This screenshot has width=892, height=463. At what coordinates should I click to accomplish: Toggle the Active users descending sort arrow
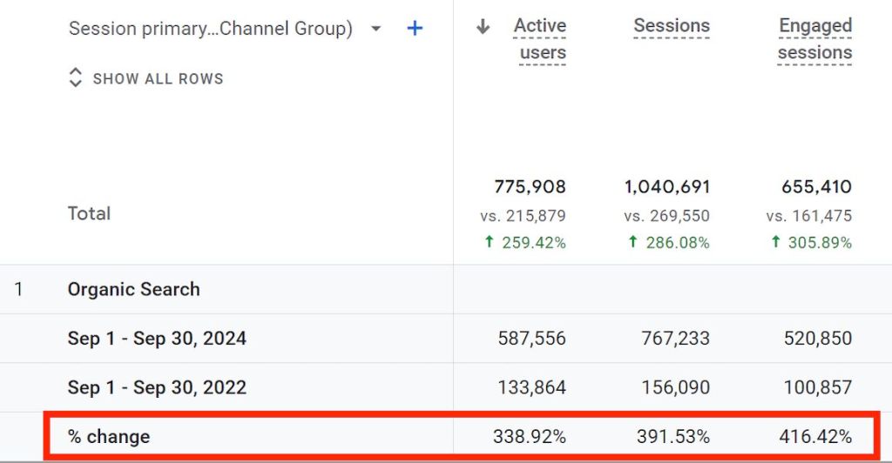click(483, 26)
